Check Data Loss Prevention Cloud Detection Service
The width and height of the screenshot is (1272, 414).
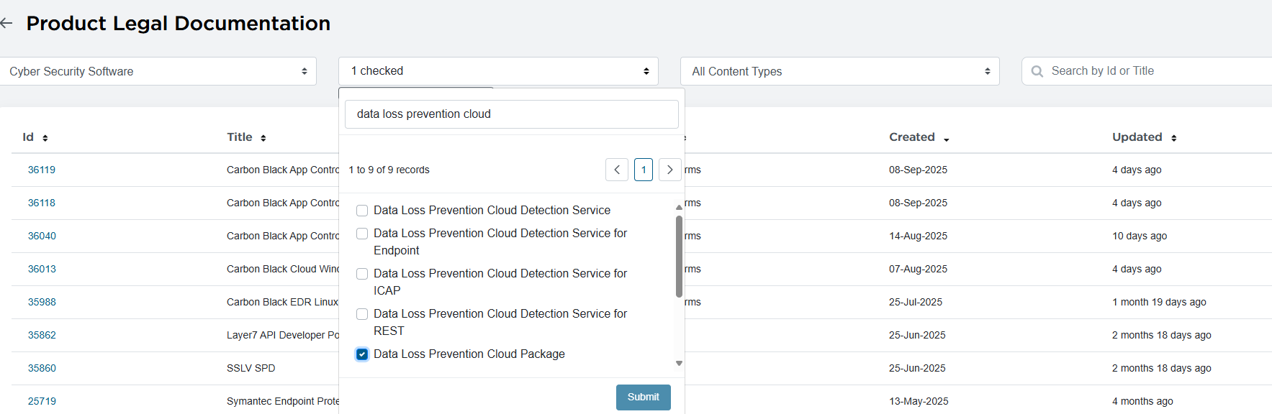click(362, 211)
